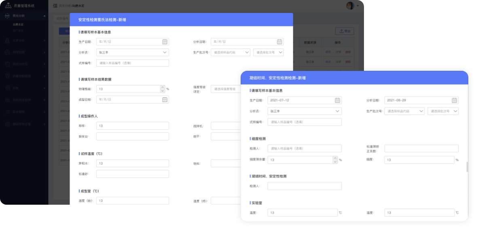This screenshot has height=231, width=478.
Task: Decrease 细度筛余量 value with down arrow
Action: pos(335,161)
